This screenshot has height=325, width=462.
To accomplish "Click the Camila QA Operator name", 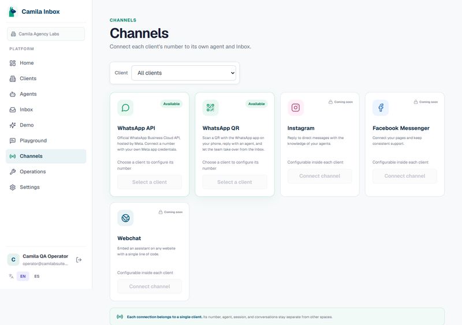I will click(46, 256).
